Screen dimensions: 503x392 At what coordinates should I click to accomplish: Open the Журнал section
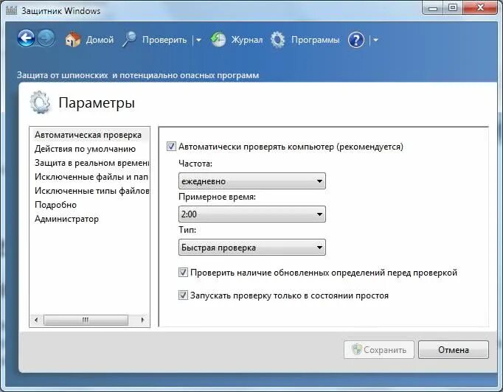[x=247, y=40]
